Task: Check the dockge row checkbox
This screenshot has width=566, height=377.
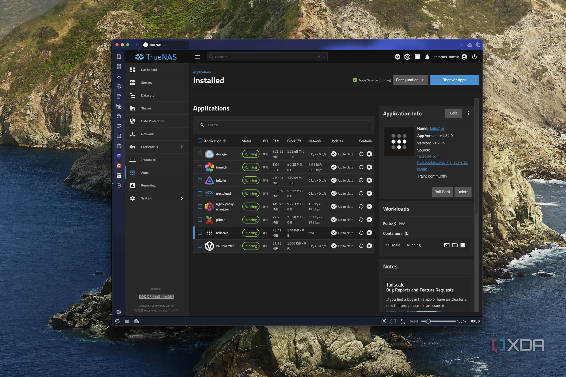Action: click(200, 154)
